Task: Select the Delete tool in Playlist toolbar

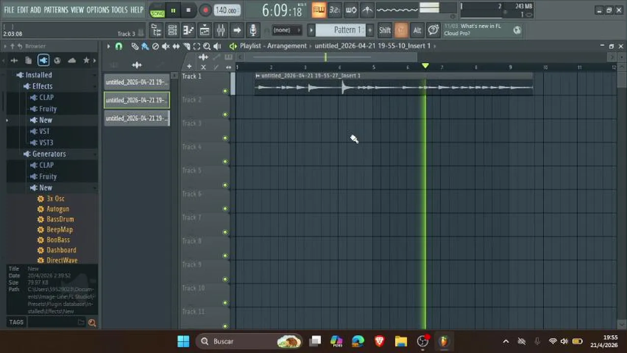Action: point(156,46)
